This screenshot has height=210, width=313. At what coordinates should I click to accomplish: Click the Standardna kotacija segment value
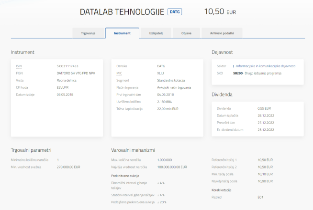(171, 80)
